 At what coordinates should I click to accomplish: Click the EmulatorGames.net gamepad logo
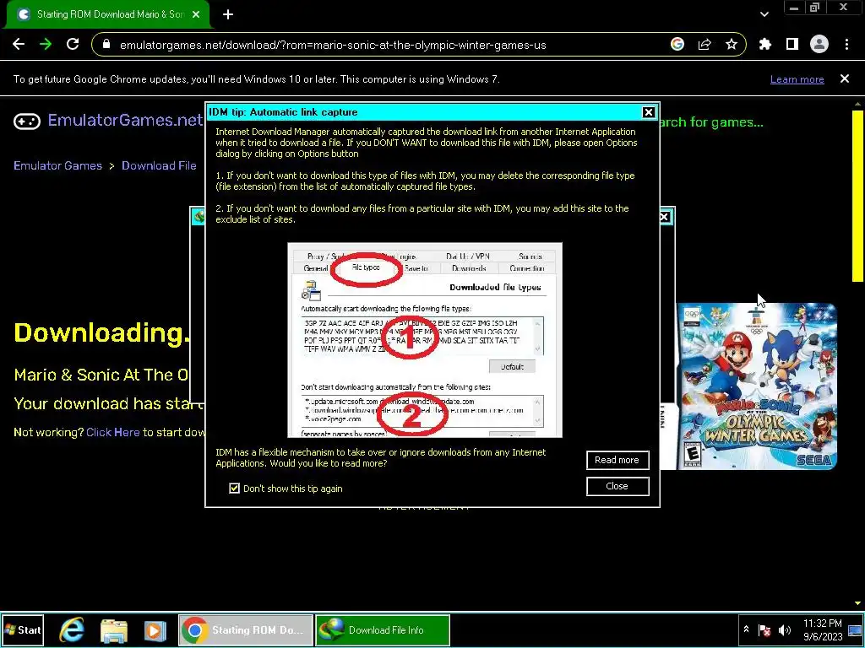[27, 121]
